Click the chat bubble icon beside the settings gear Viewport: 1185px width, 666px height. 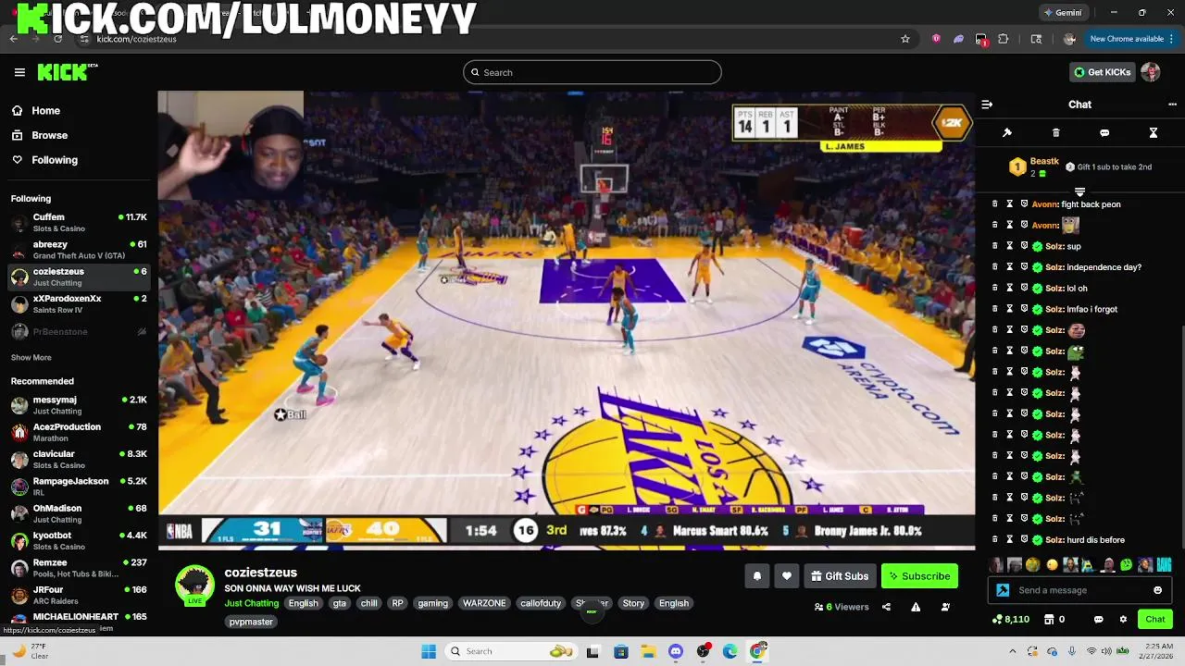tap(1099, 619)
